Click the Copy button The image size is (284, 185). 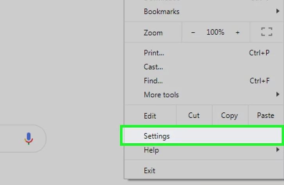click(229, 115)
